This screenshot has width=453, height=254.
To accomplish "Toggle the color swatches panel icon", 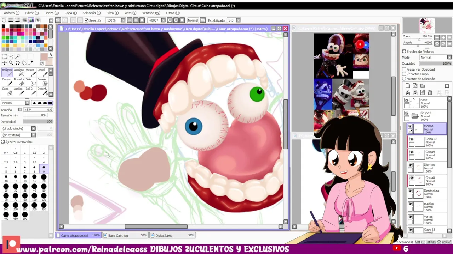I will tap(31, 20).
